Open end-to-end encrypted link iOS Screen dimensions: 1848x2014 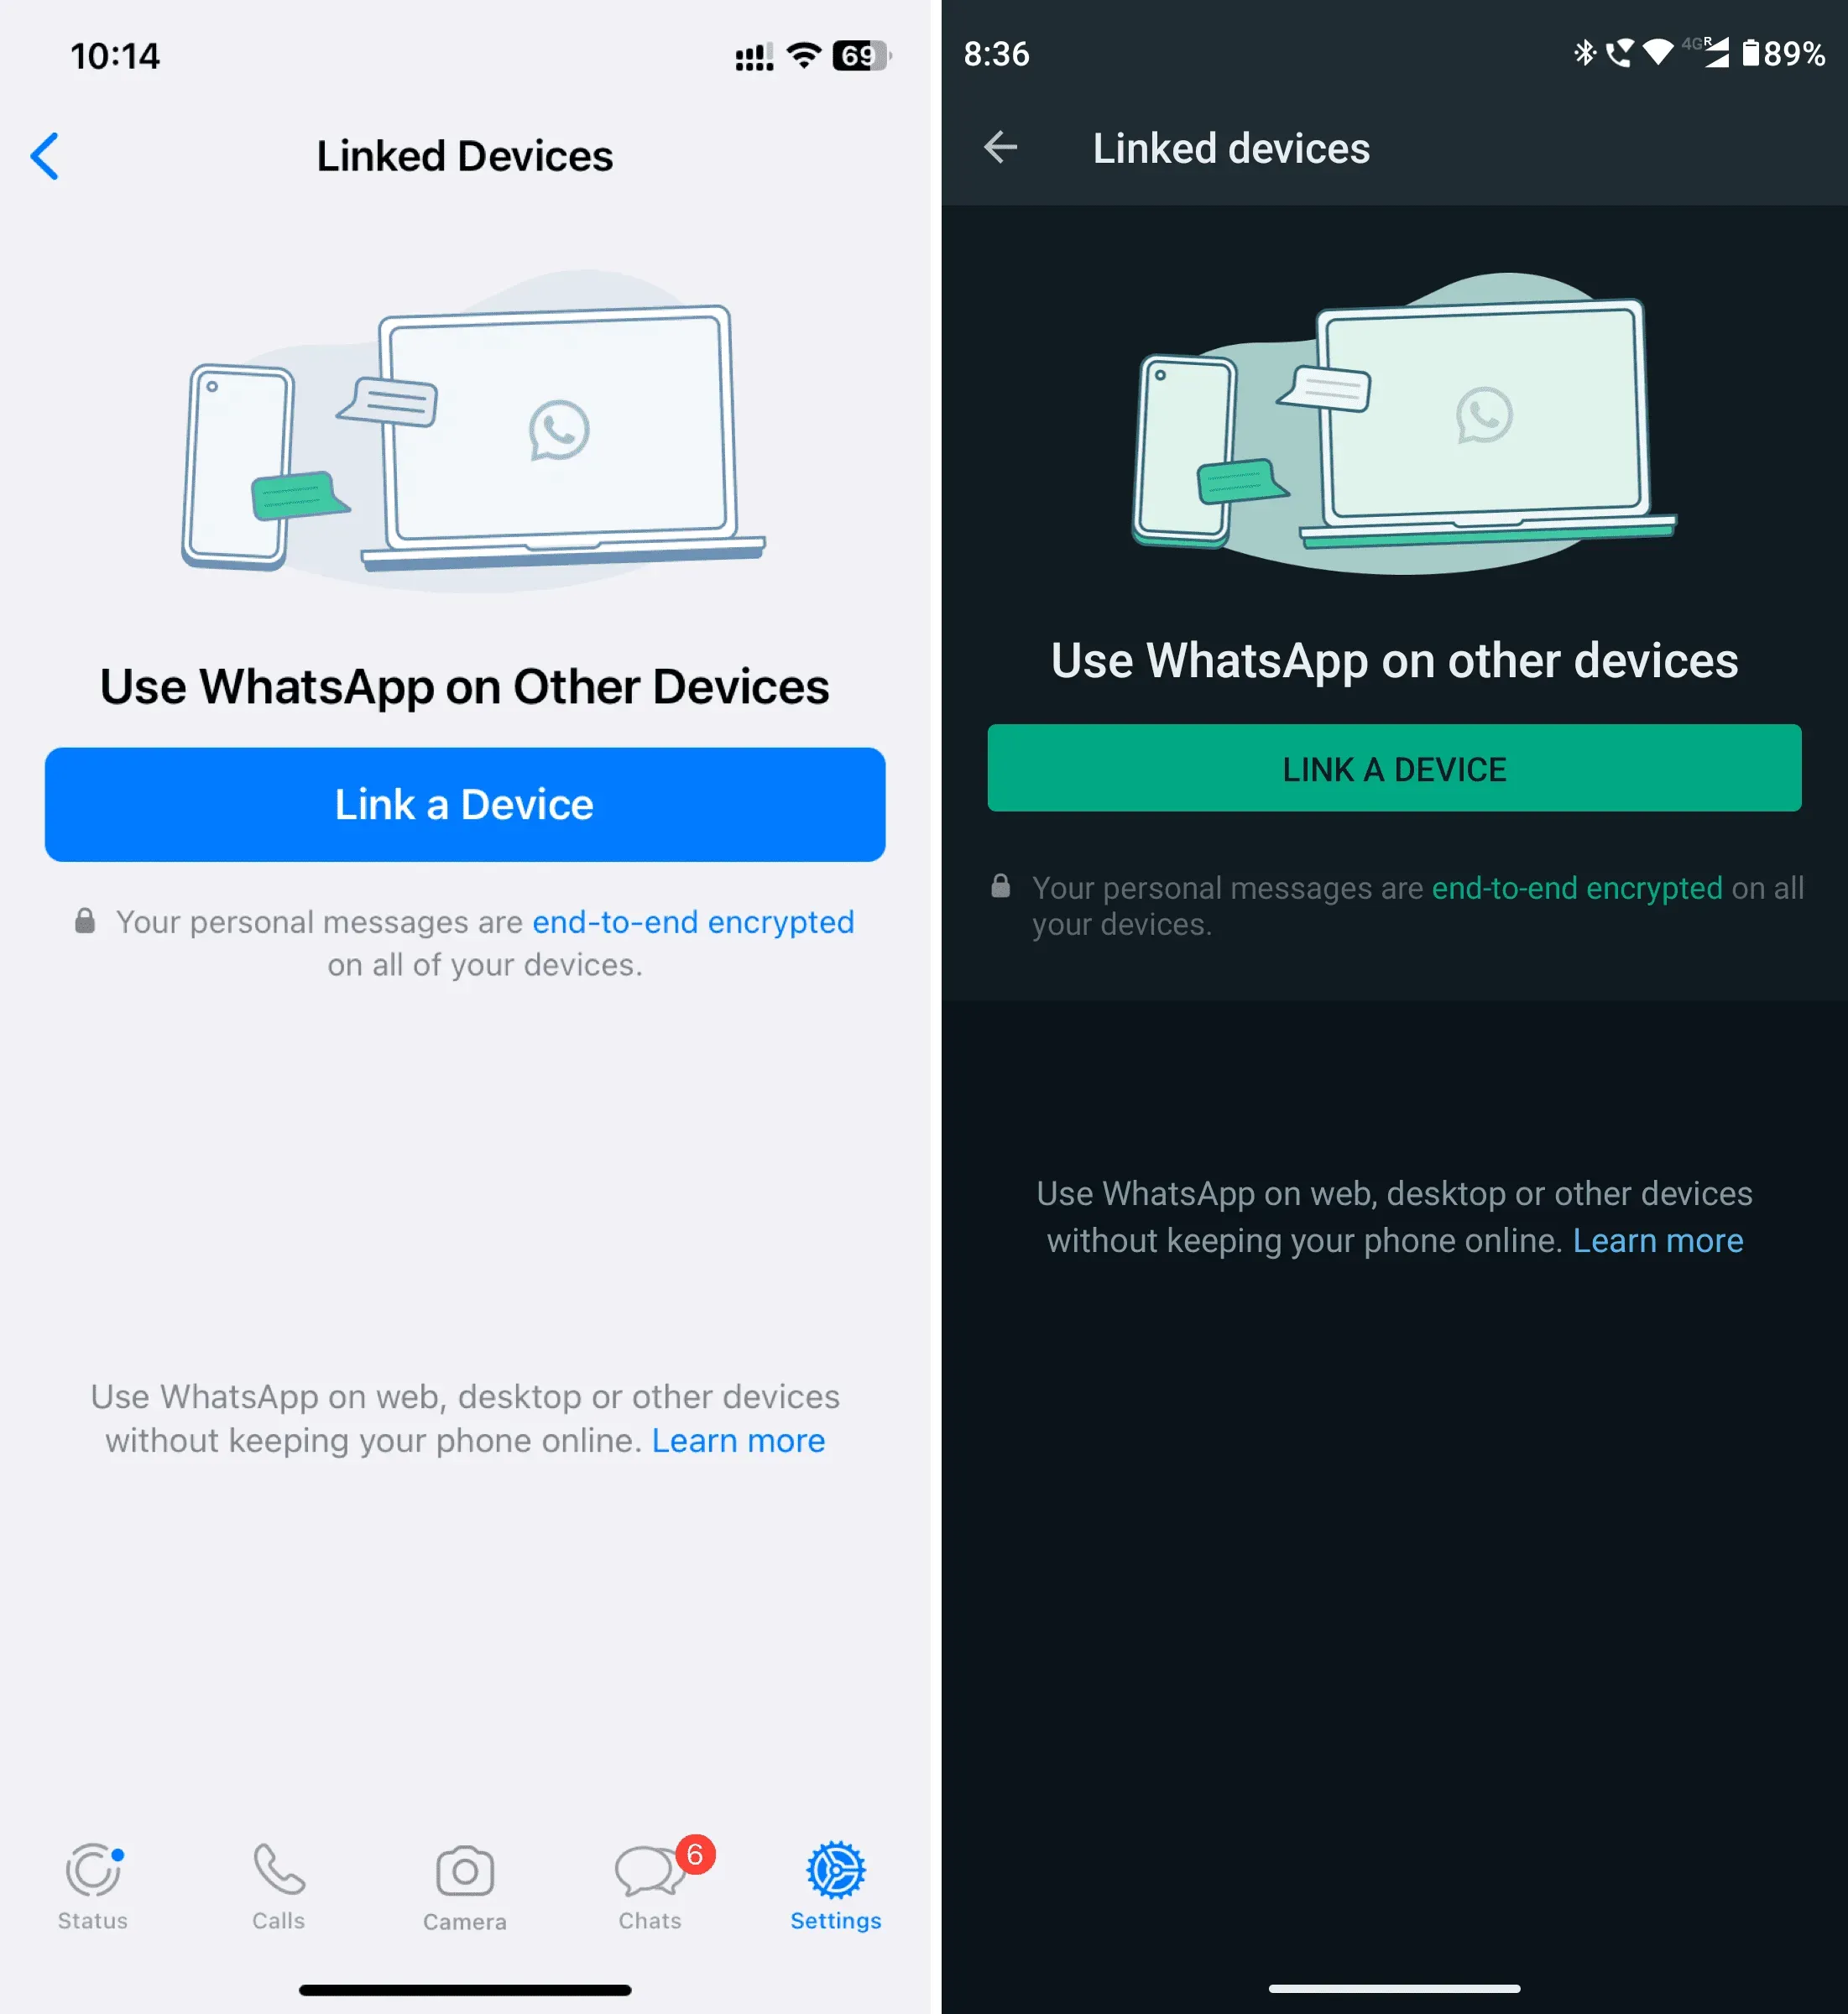(692, 919)
